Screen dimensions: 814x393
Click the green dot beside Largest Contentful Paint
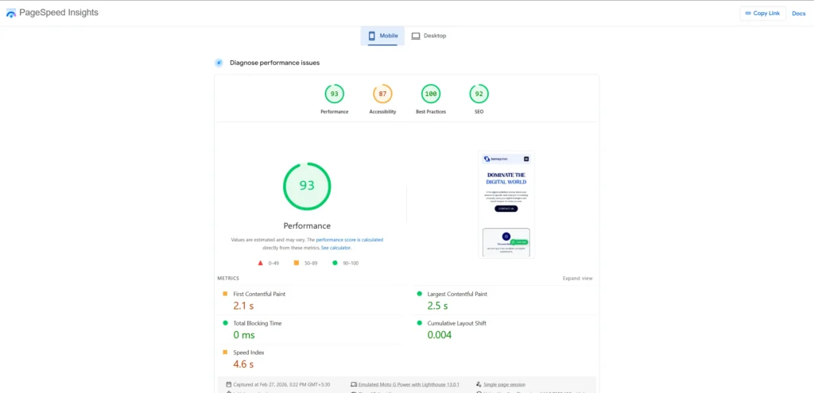[x=420, y=294]
